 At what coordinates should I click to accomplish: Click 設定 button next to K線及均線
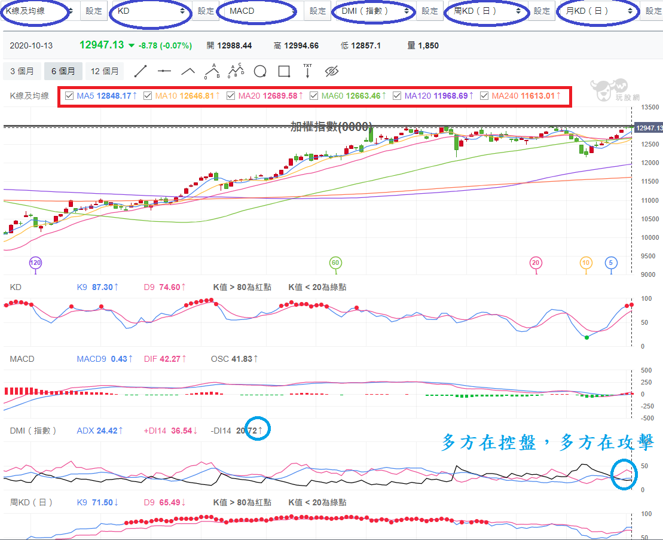tap(93, 11)
